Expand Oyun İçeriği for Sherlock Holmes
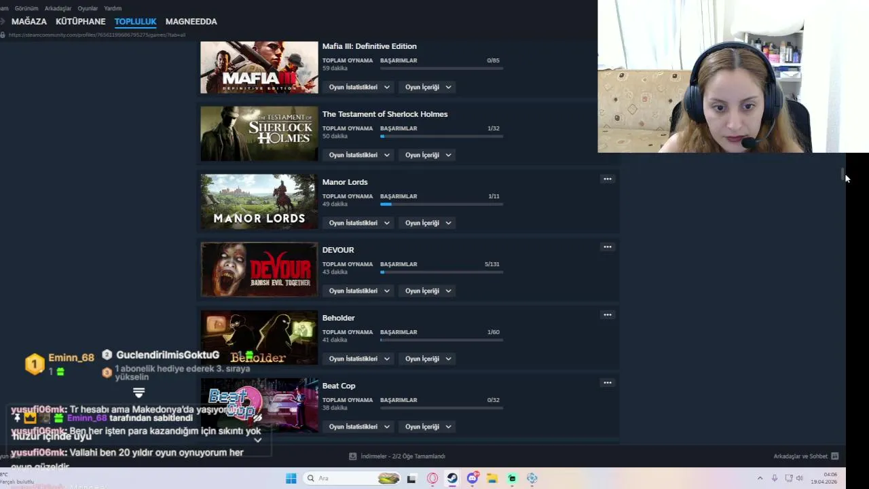Image resolution: width=869 pixels, height=489 pixels. (x=427, y=155)
